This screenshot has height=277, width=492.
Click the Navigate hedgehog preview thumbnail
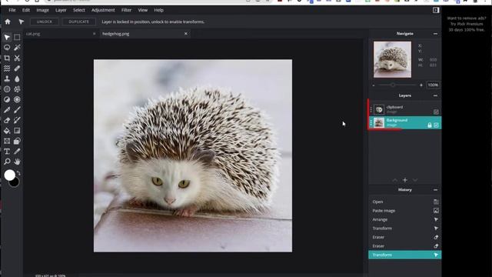[x=392, y=59]
